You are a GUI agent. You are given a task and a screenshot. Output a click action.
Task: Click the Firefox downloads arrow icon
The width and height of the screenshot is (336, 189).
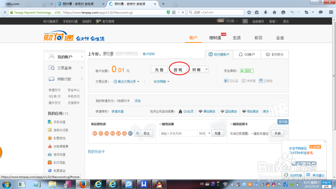click(x=265, y=12)
